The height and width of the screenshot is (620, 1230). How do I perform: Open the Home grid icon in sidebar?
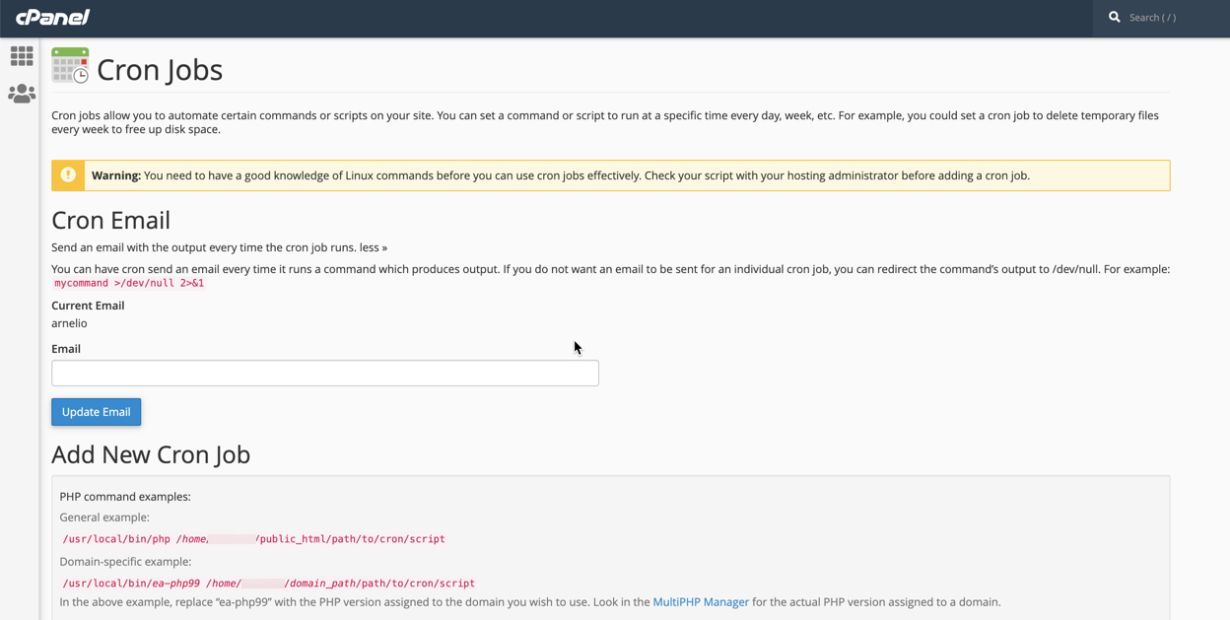point(22,56)
